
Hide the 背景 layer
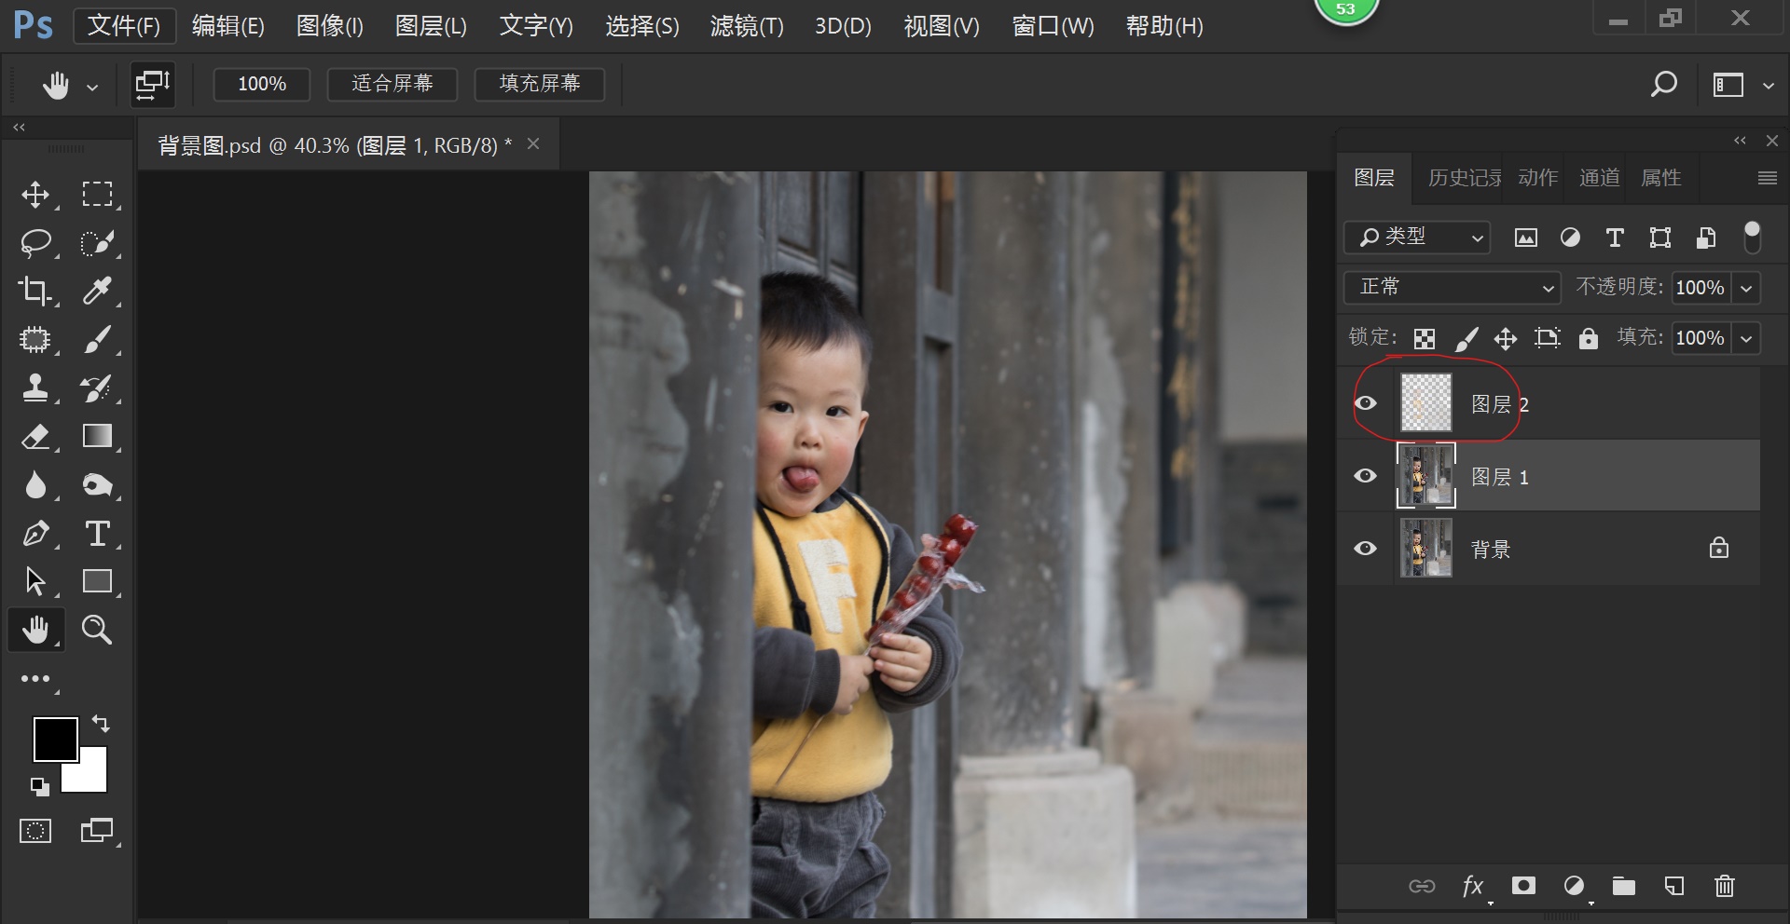(x=1365, y=549)
